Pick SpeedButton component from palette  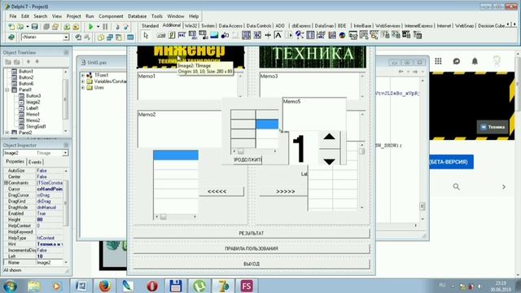172,35
